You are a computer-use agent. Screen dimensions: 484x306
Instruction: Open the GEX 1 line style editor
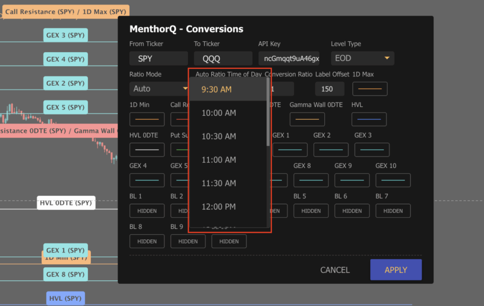click(290, 149)
